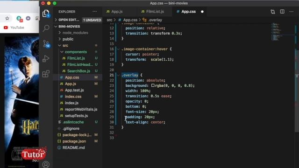
Task: Fold the .image-container:hover rule at line 16
Action: coord(118,49)
